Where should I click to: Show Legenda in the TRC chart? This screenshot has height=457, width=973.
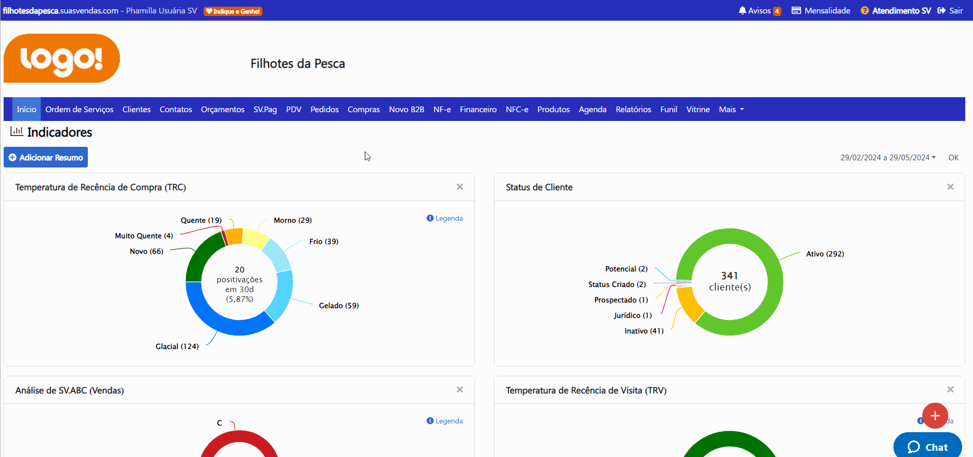coord(445,218)
